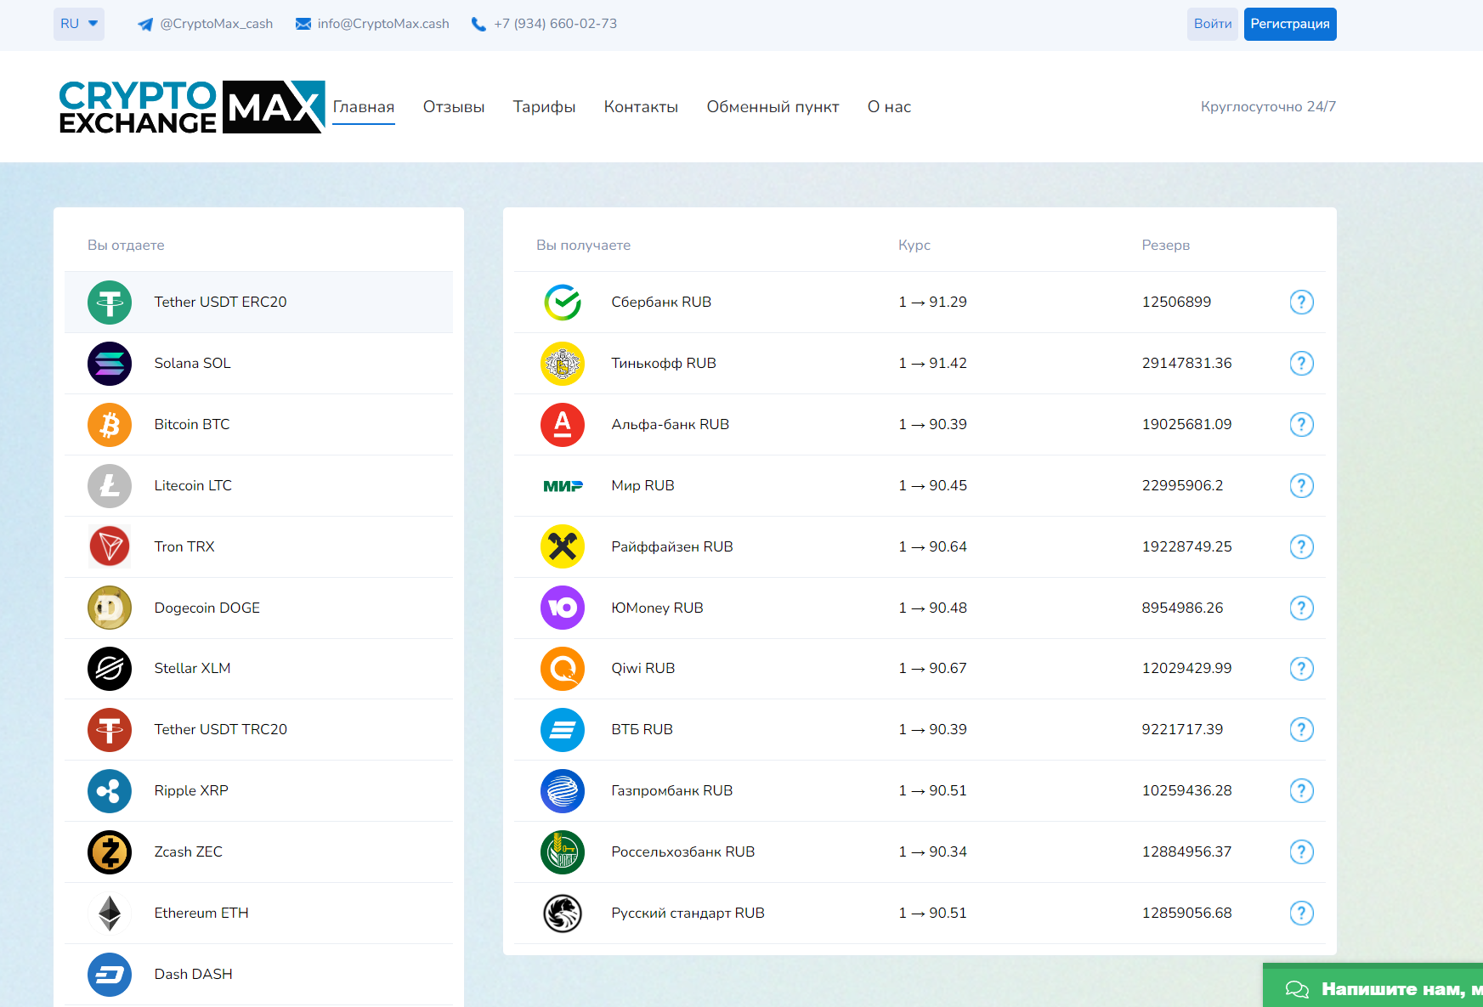Viewport: 1483px width, 1007px height.
Task: Click the info@CryptoMax.cash email link
Action: [383, 24]
